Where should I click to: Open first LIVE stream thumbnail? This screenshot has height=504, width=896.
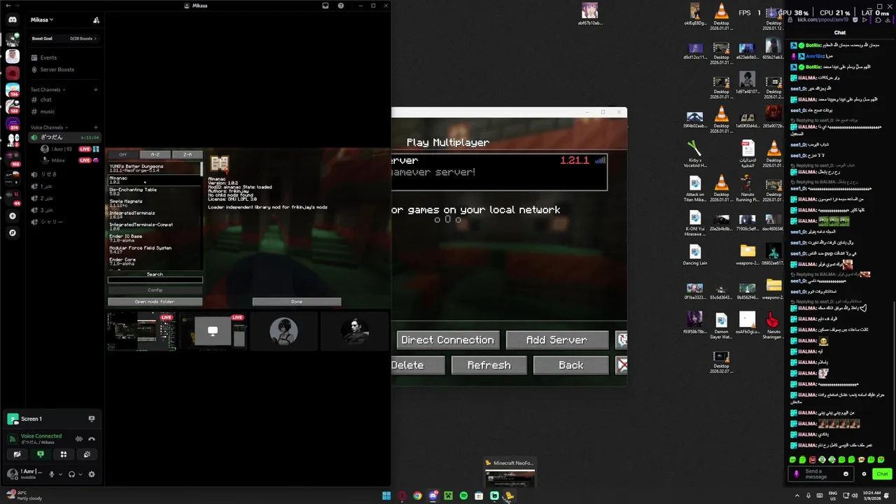(x=141, y=330)
